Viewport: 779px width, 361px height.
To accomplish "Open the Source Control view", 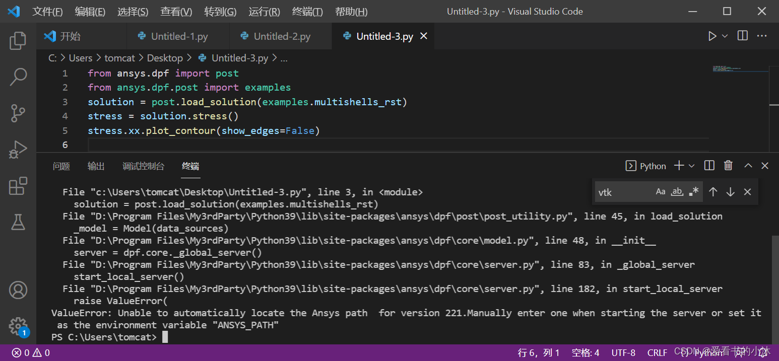I will coord(18,113).
